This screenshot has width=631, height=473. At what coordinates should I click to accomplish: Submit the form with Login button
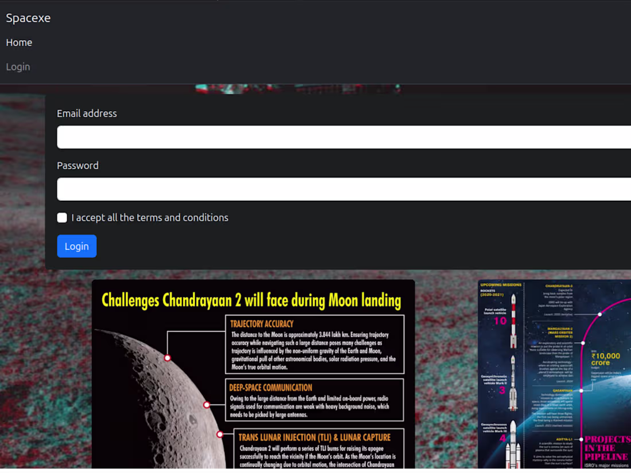(77, 246)
